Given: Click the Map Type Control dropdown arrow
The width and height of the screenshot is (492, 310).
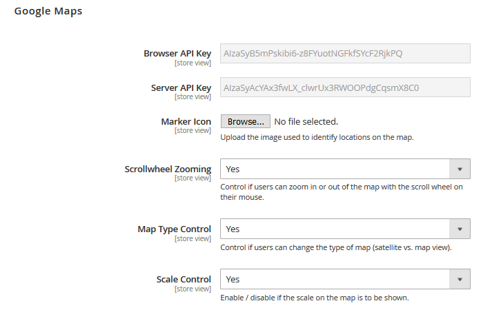Looking at the screenshot, I should coord(460,229).
